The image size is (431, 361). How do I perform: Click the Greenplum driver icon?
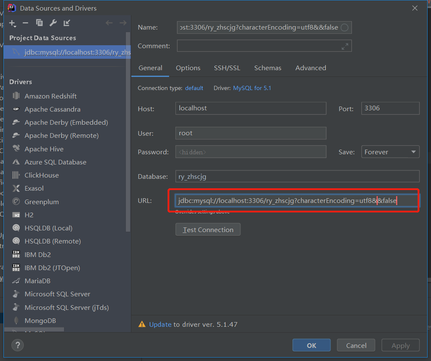pos(16,202)
